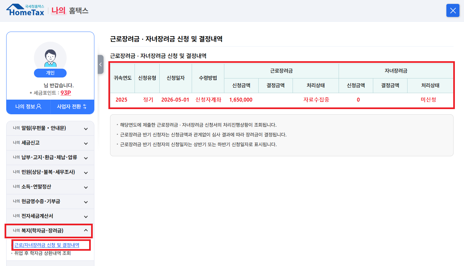Collapse the profile sidebar with the arrow tab
This screenshot has height=266, width=464.
(x=100, y=64)
